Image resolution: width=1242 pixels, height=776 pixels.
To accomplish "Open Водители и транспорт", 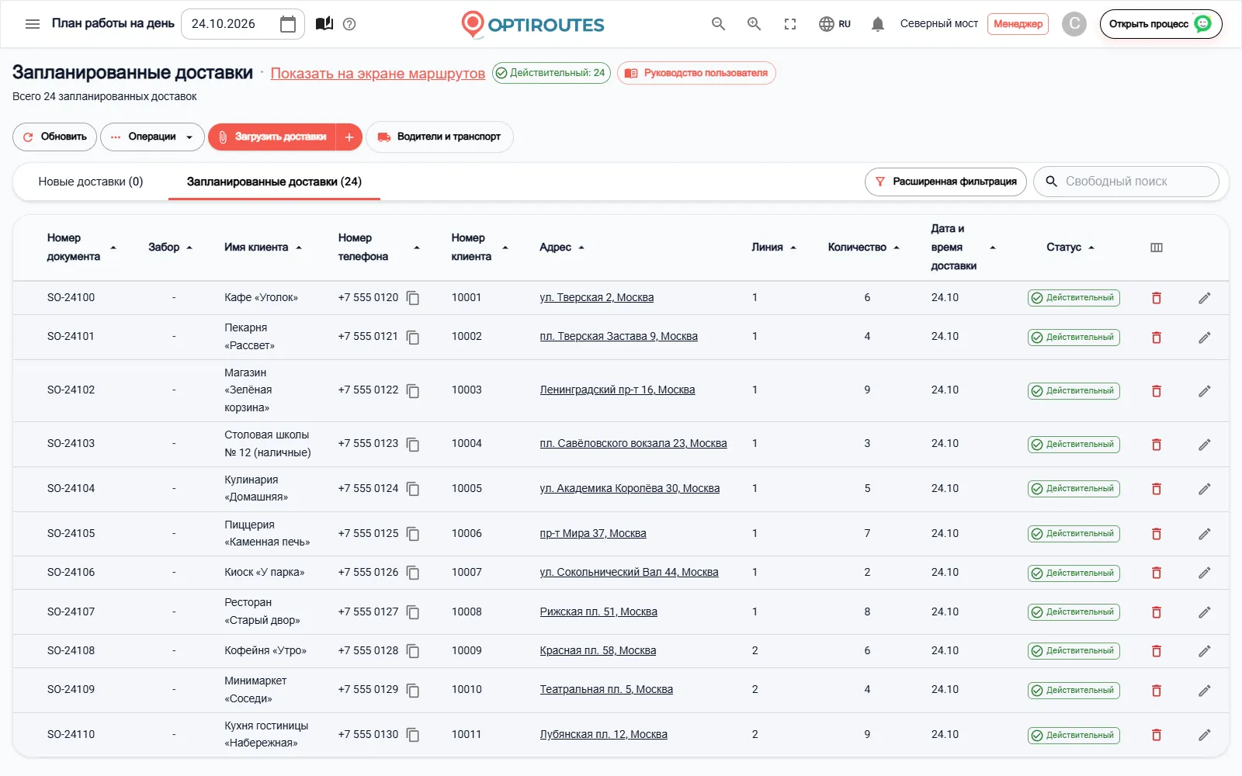I will click(439, 137).
